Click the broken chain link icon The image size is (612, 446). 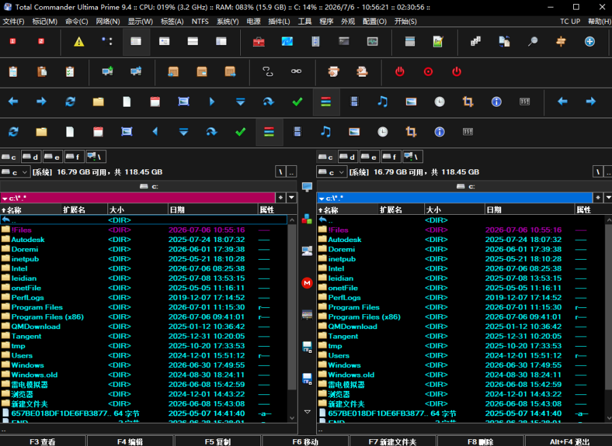[268, 71]
